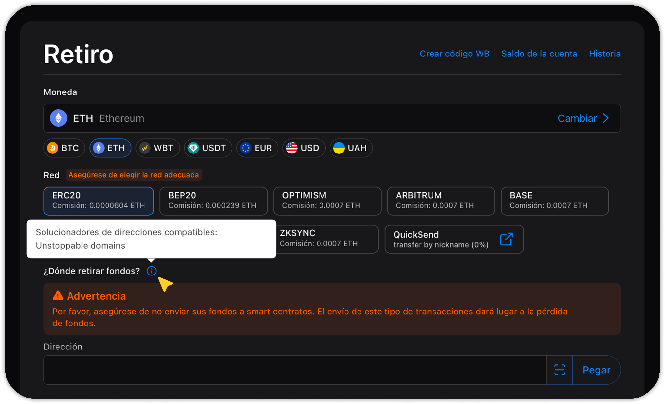
Task: Click the Ethereum logo in Moneda field
Action: 58,118
